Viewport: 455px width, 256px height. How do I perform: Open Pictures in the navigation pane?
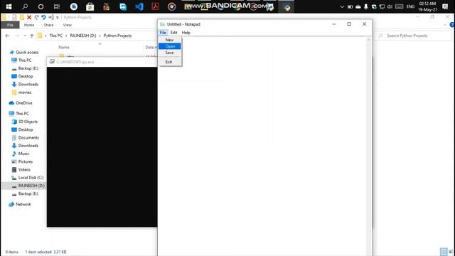(26, 161)
